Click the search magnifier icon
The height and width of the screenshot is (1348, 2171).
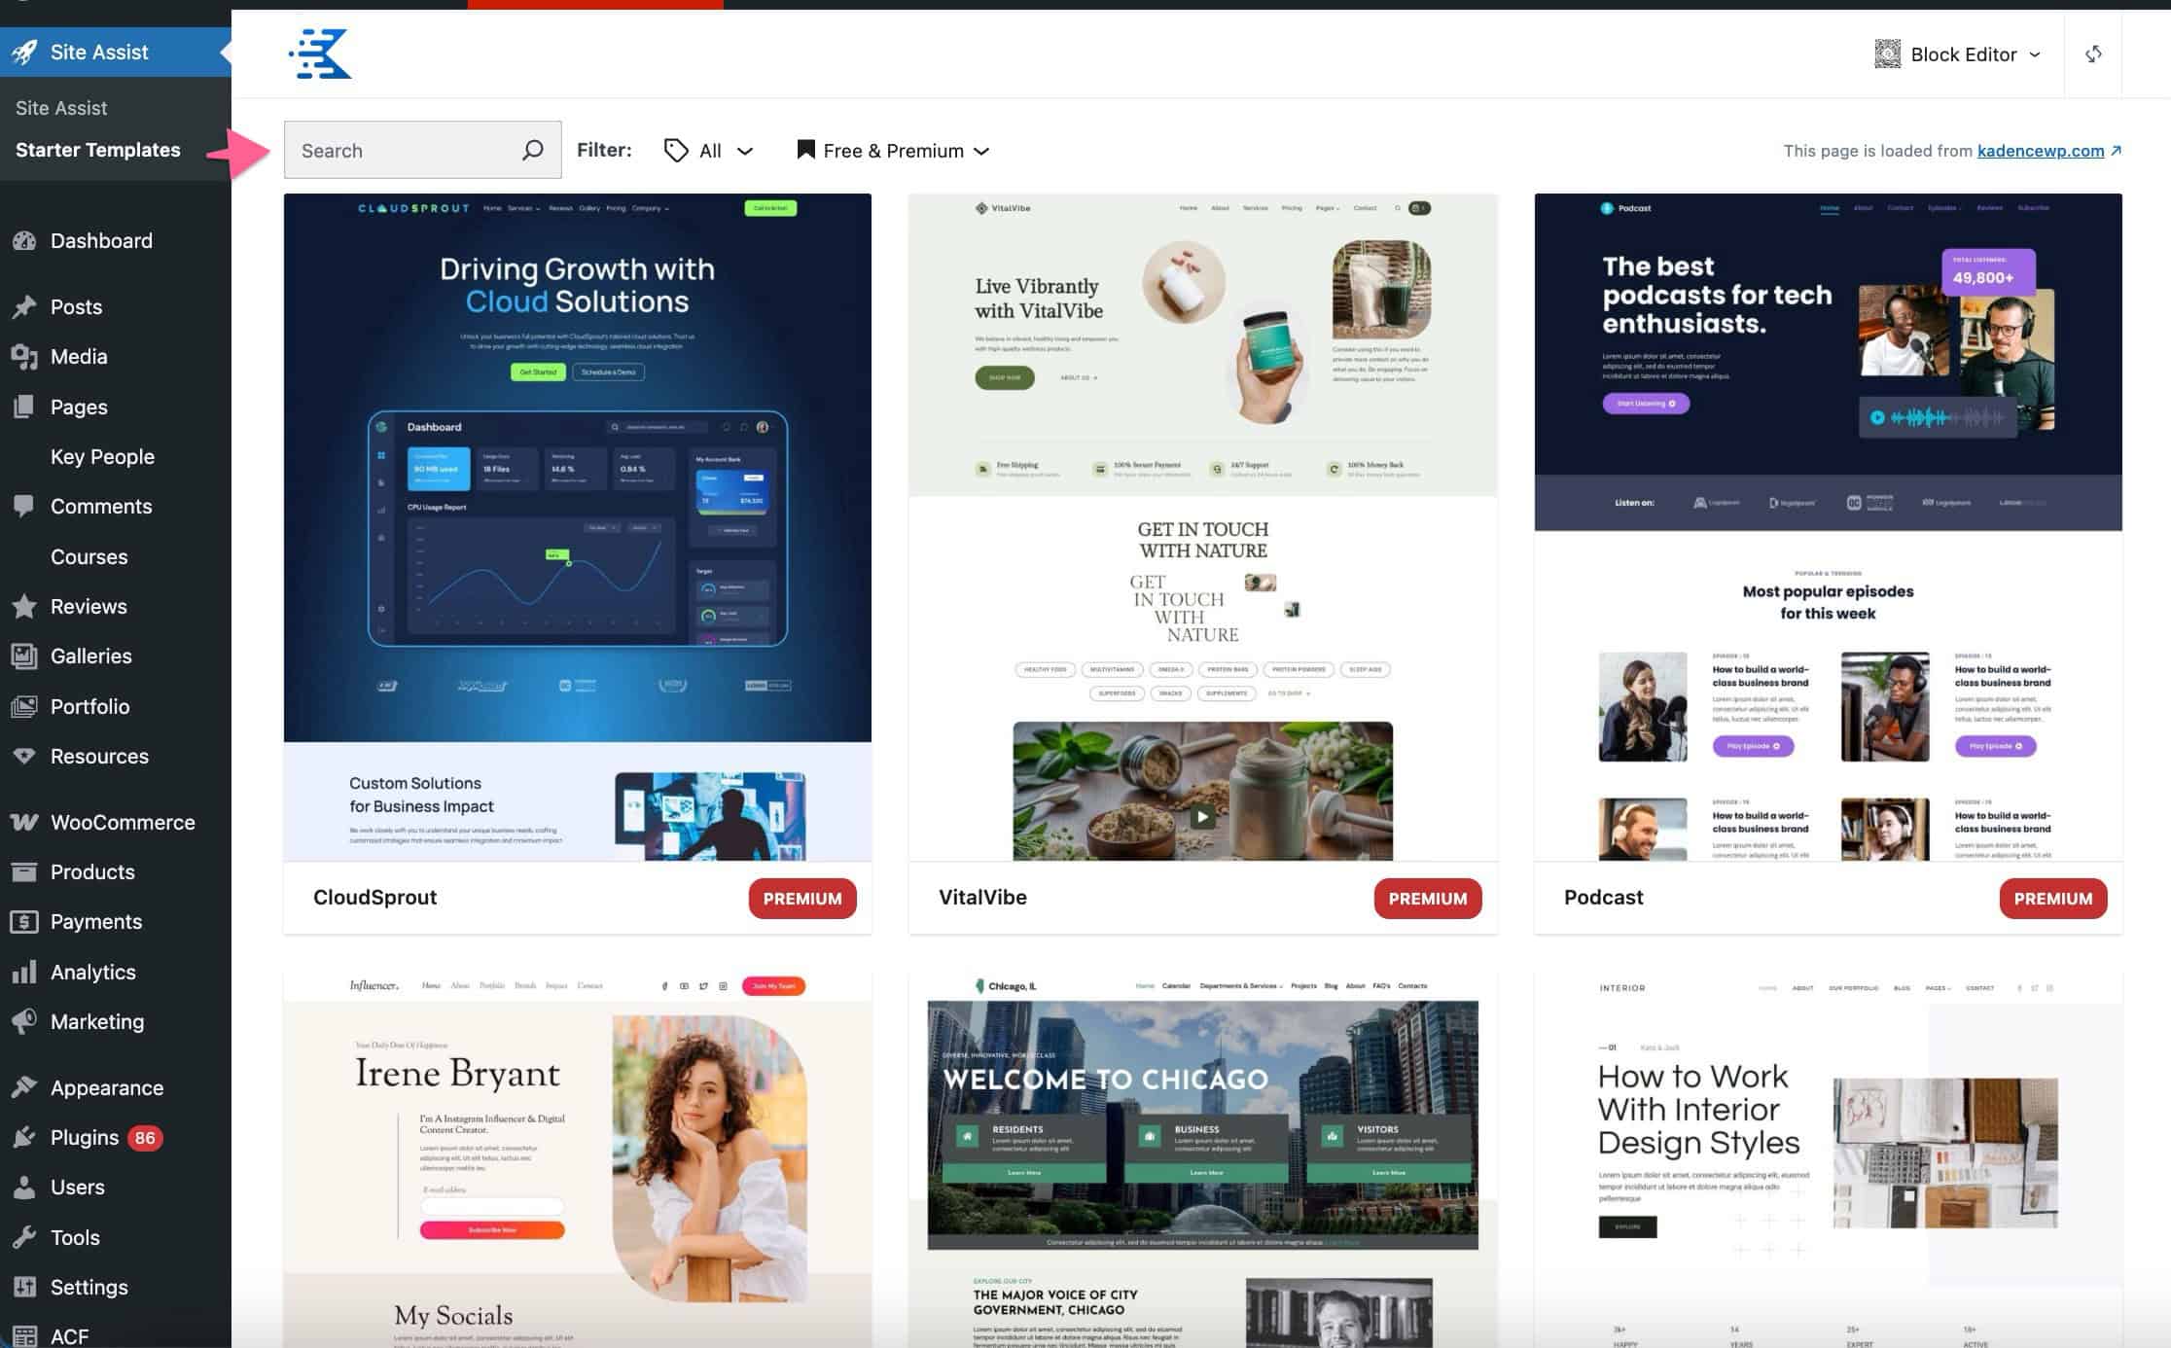(x=532, y=150)
